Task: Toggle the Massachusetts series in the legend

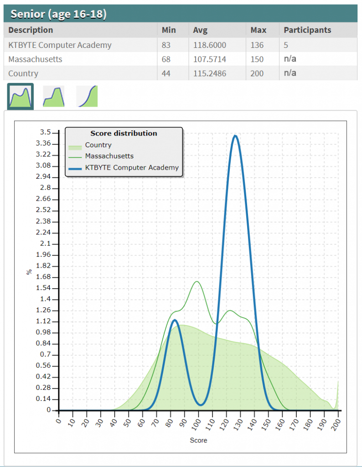Action: pyautogui.click(x=109, y=156)
